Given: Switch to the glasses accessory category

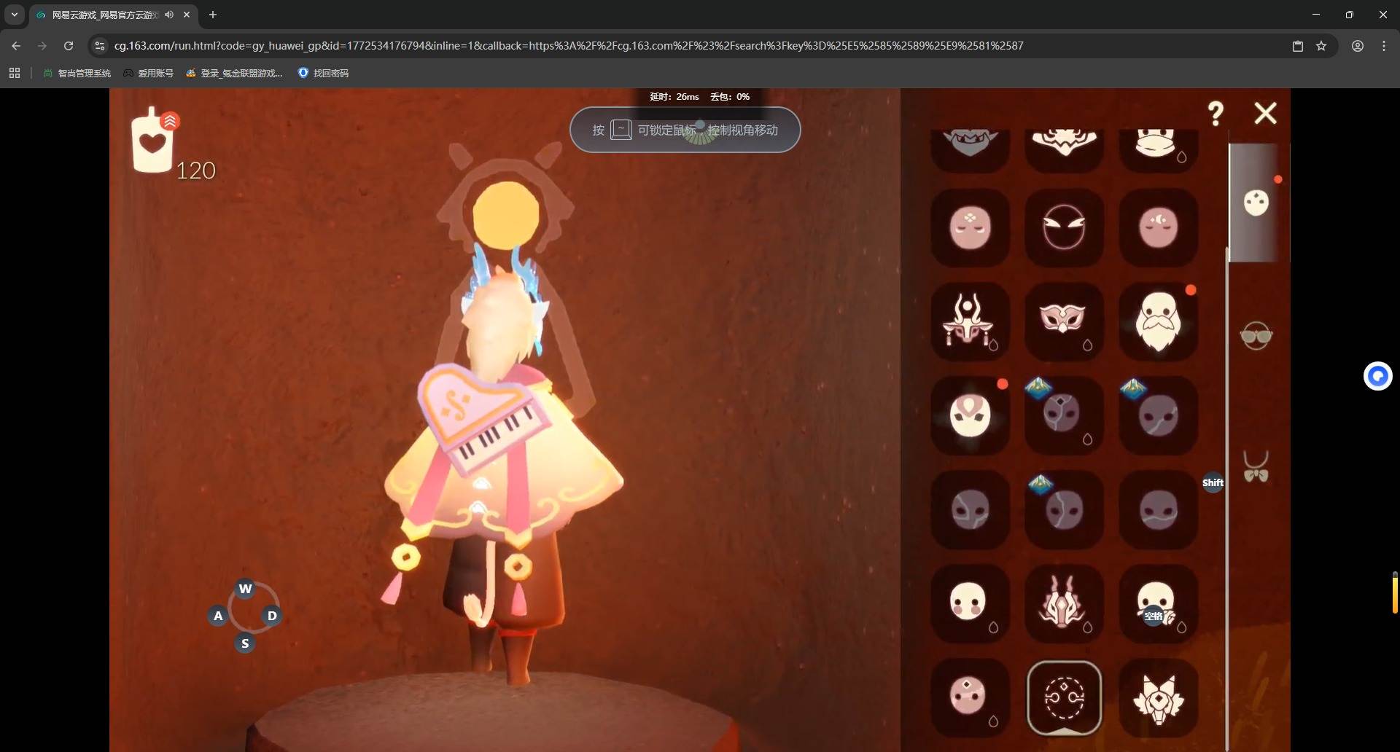Looking at the screenshot, I should [1256, 335].
